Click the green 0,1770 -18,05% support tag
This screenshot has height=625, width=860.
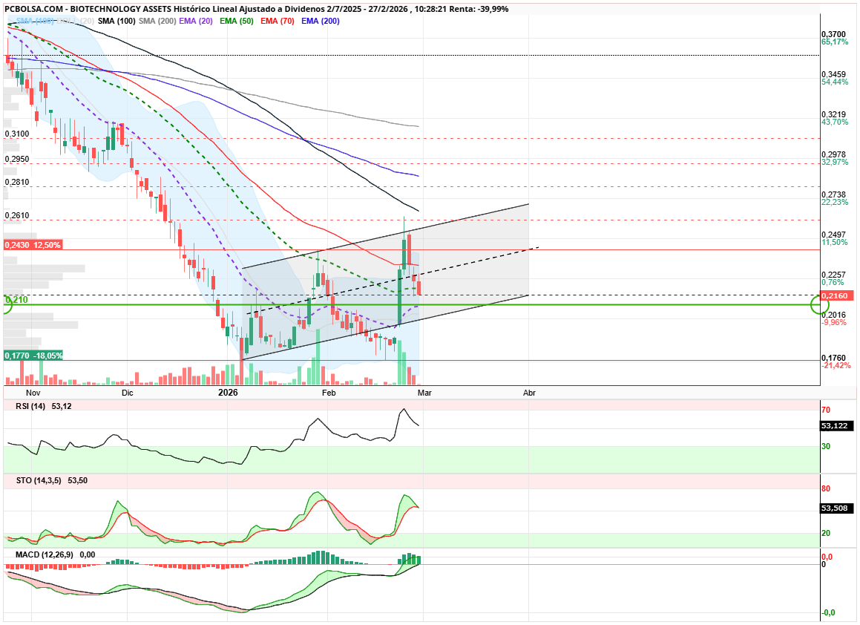pyautogui.click(x=33, y=356)
